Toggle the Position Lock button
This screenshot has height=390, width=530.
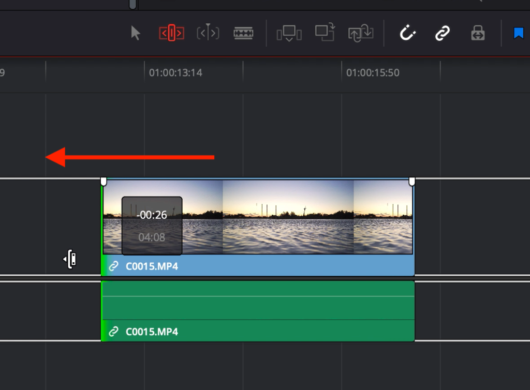click(477, 34)
